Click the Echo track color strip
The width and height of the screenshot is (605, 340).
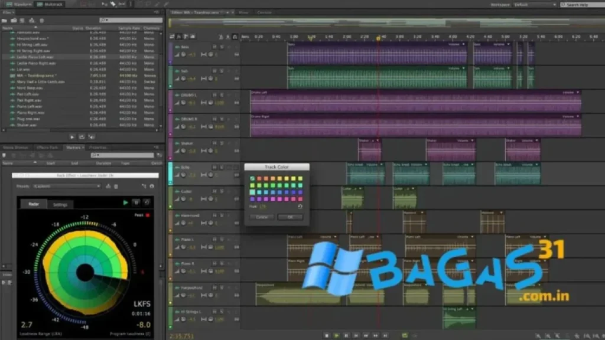point(170,174)
